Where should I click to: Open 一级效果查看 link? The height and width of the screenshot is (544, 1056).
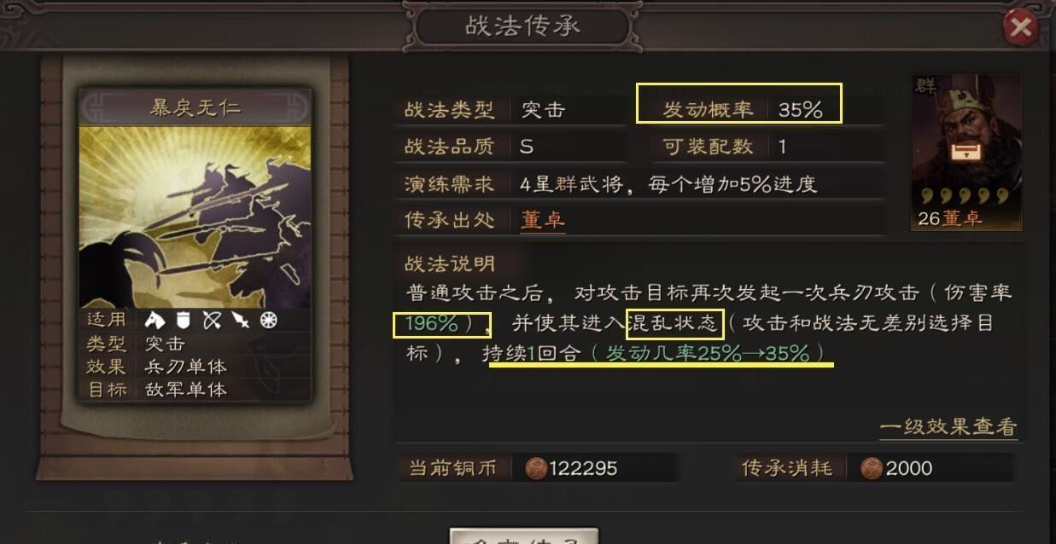tap(948, 427)
